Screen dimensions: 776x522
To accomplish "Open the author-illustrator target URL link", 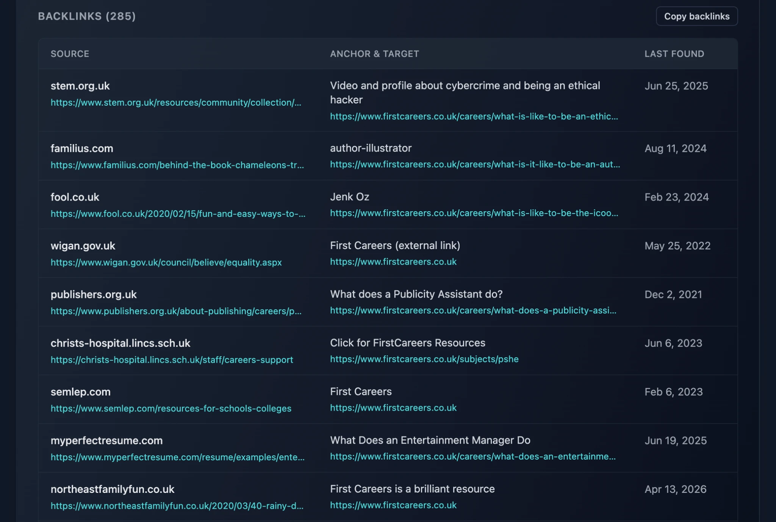I will click(475, 164).
